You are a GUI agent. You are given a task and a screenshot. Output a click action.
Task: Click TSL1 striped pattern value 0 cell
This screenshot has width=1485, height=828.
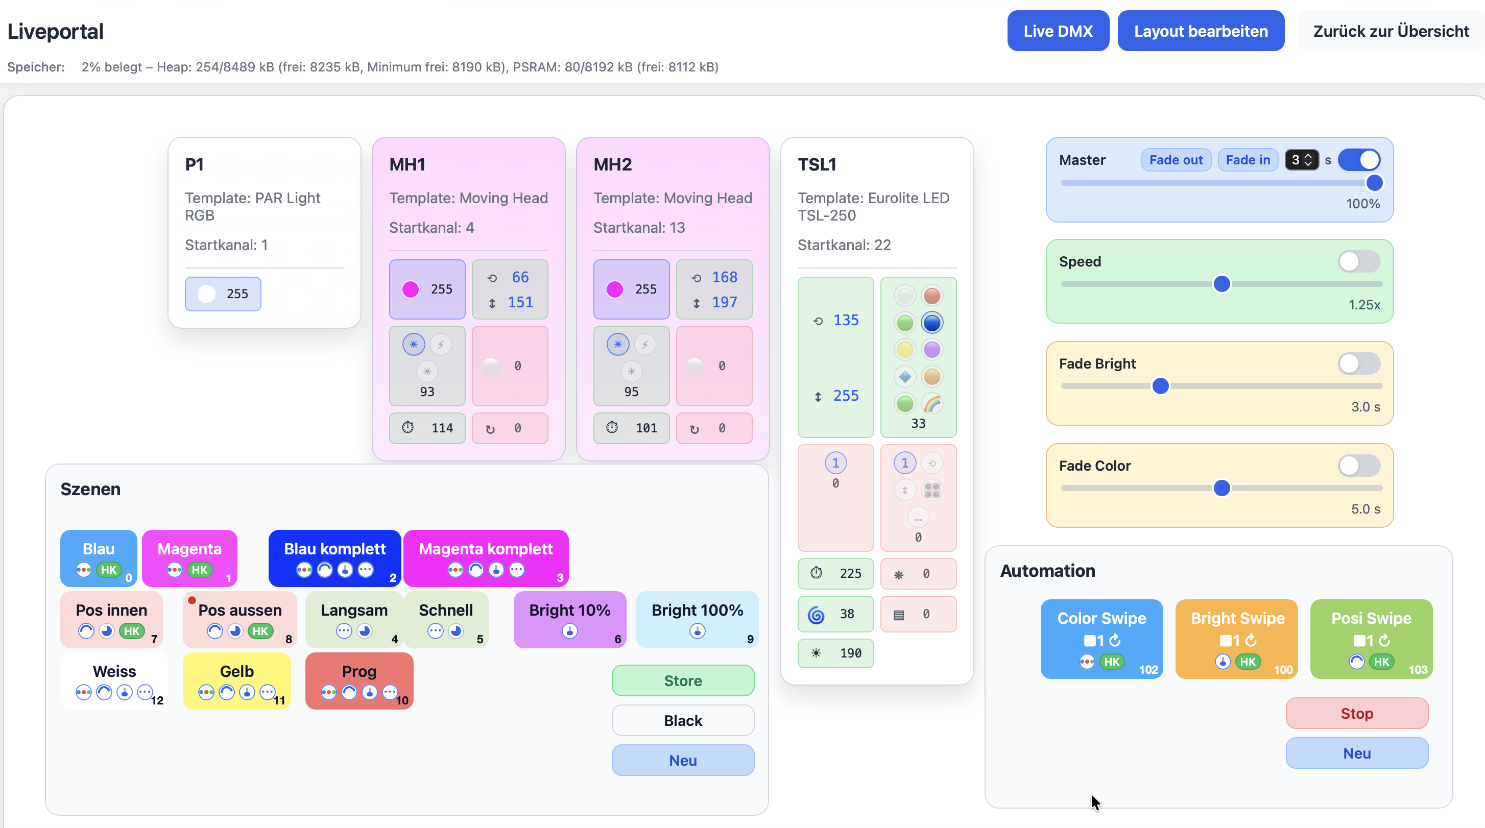click(918, 614)
